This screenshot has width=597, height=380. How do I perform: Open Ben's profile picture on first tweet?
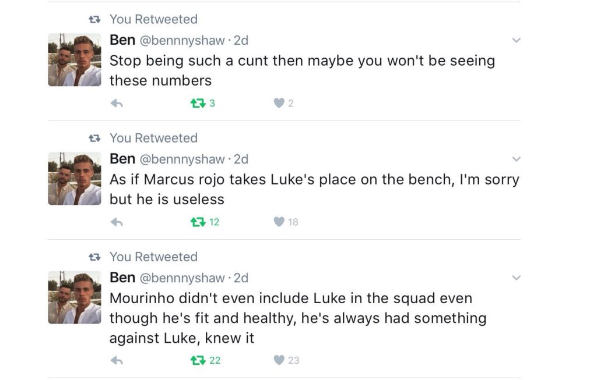(74, 60)
